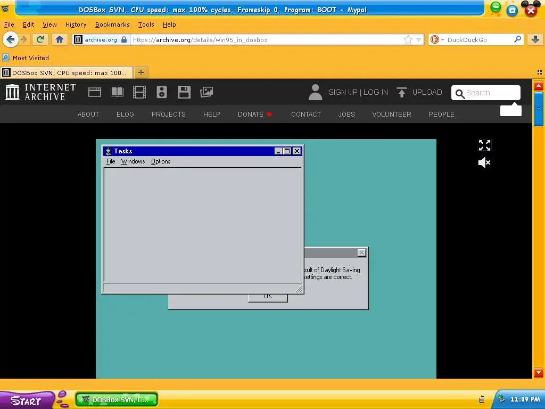
Task: Click OK in the Daylight Saving dialog
Action: pos(268,297)
